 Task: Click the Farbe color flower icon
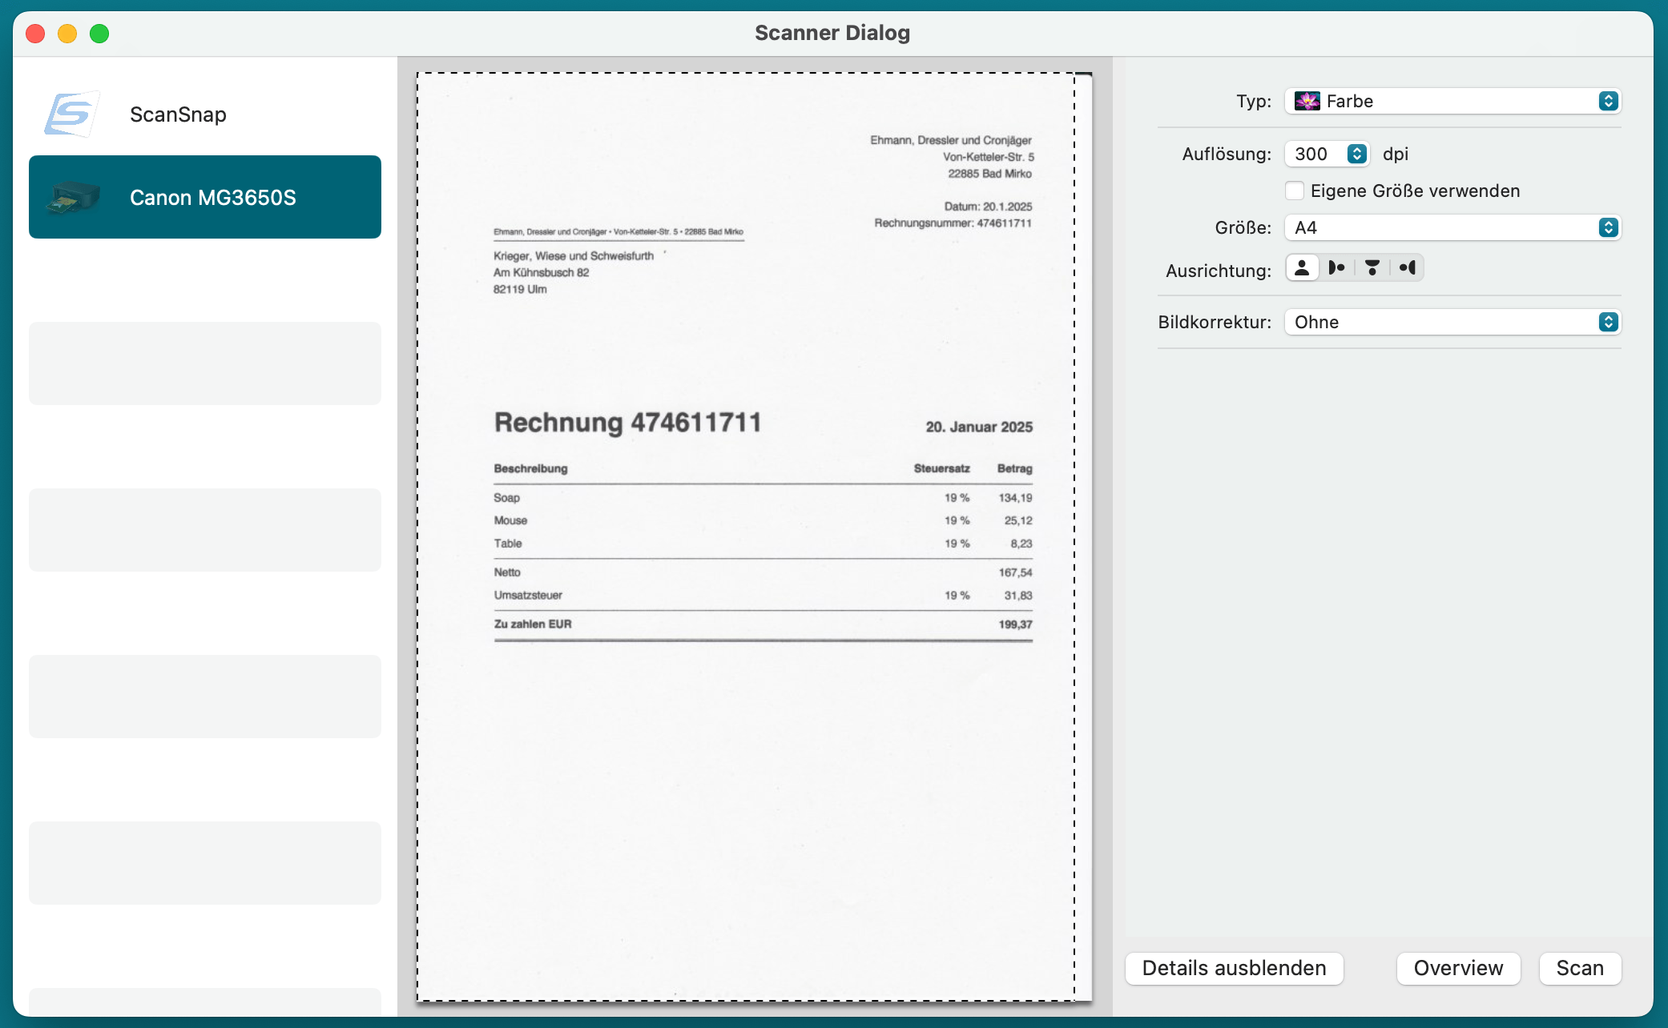[x=1307, y=101]
